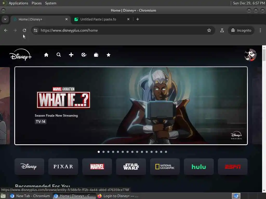Open the What If...? hero banner
This screenshot has height=199, width=266.
click(131, 106)
